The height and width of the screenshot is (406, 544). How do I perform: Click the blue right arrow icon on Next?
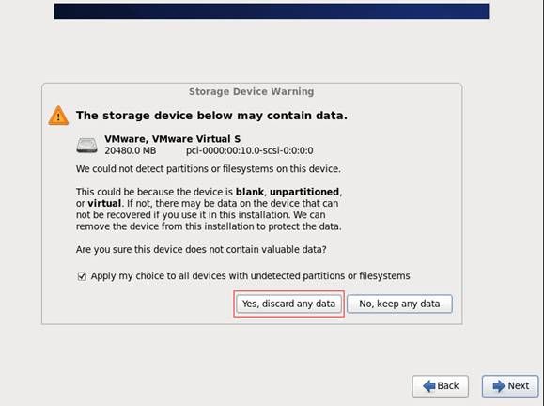coord(499,386)
